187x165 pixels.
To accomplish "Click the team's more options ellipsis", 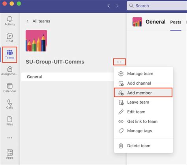I will click(x=119, y=62).
